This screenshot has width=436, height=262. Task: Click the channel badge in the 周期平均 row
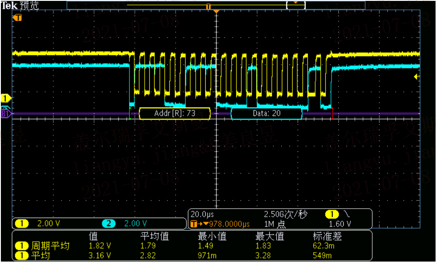pos(22,246)
